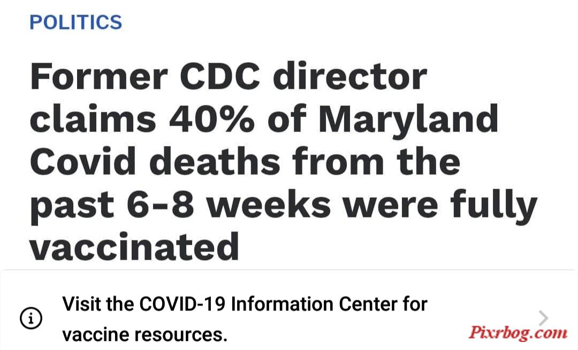This screenshot has height=350, width=578.
Task: Click the word 'vaccinated' ending the headline
Action: pyautogui.click(x=134, y=246)
